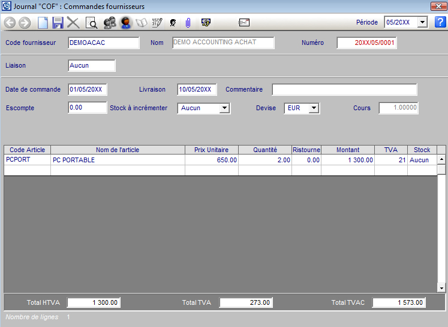Select the quantity cell 2.00
448x327 pixels.
tap(265, 160)
